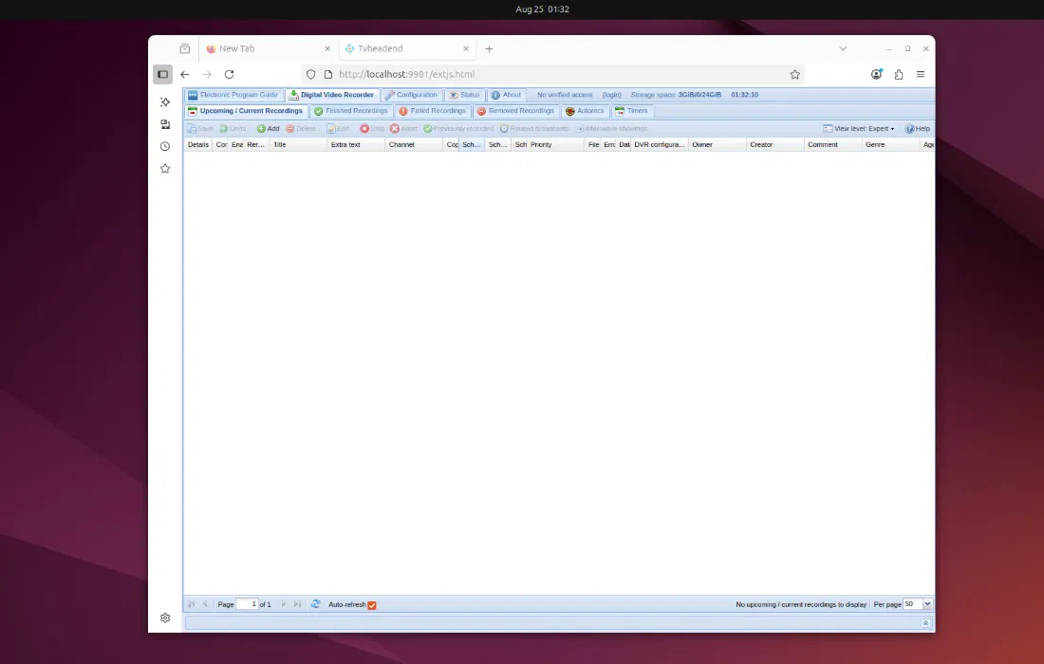Bookmark this page with the star icon

795,74
